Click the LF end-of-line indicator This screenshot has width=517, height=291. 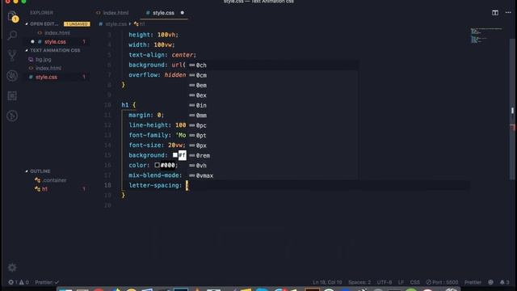coord(401,282)
